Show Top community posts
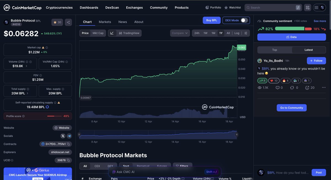The width and height of the screenshot is (331, 180). (274, 50)
